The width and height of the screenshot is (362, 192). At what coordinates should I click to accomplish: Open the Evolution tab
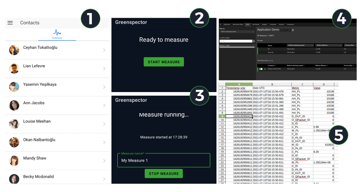(281, 25)
